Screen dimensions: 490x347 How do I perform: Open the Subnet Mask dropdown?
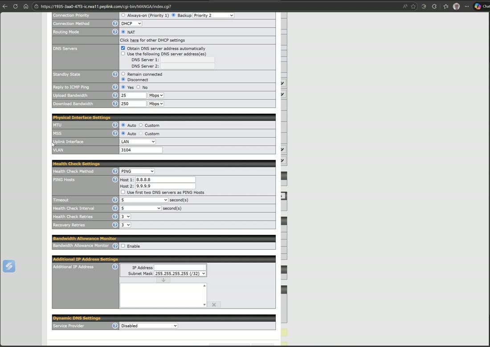click(x=180, y=273)
